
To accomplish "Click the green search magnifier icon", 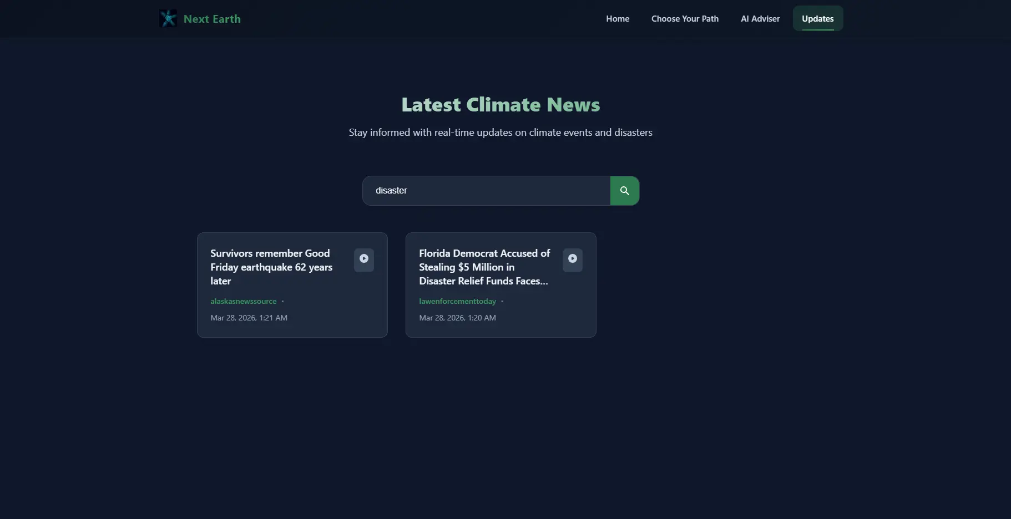I will click(x=625, y=190).
